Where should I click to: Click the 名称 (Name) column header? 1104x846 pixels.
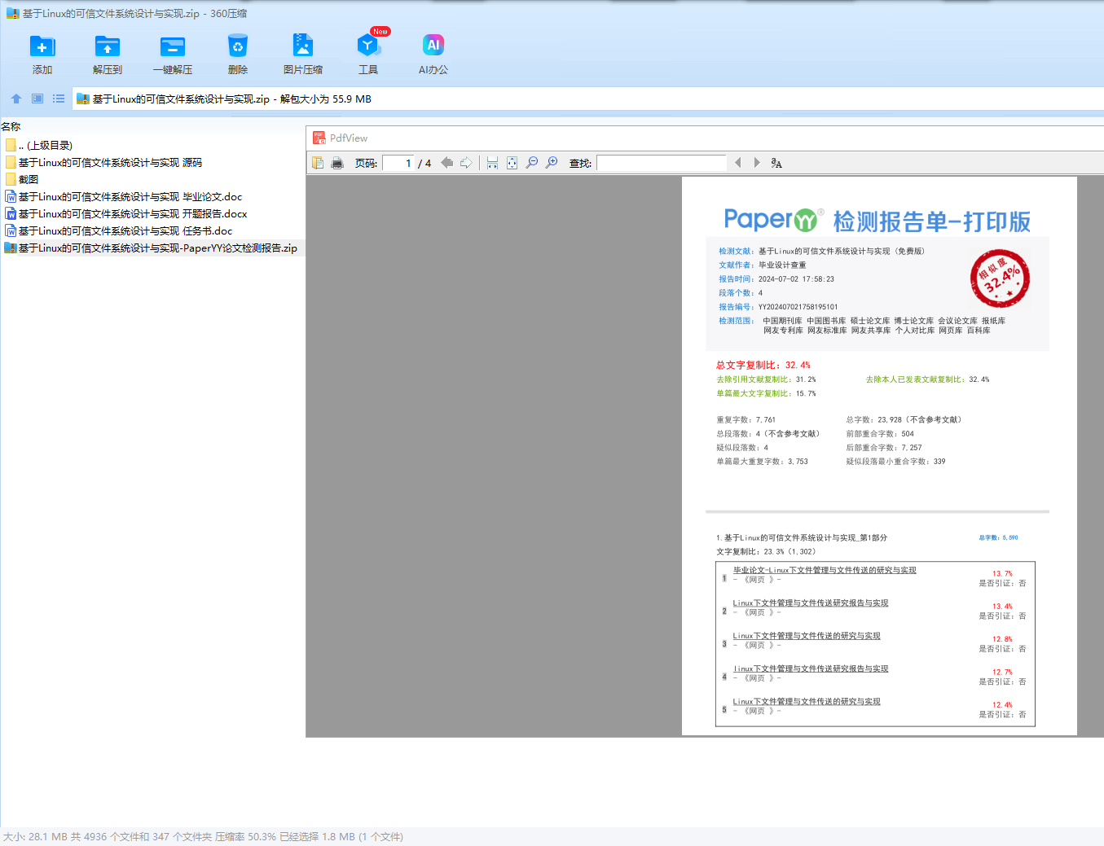pos(11,126)
